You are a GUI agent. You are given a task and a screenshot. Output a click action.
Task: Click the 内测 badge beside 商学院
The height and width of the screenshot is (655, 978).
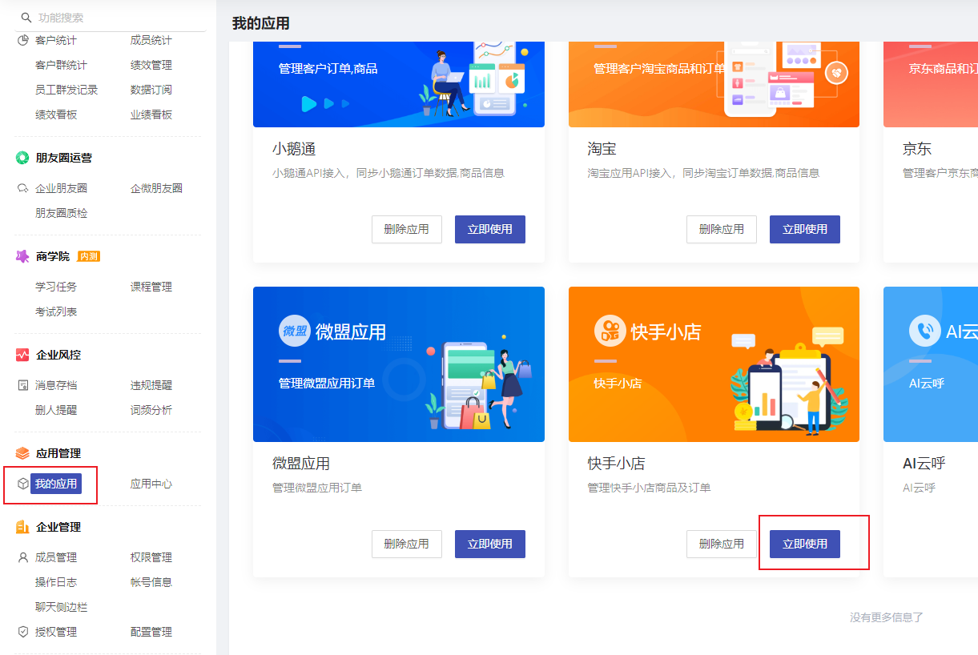pos(89,256)
